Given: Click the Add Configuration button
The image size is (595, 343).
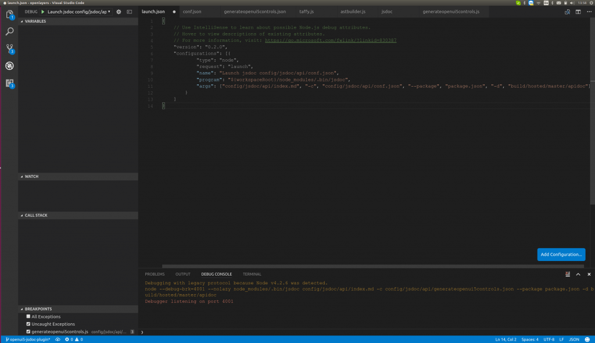Looking at the screenshot, I should click(x=560, y=255).
